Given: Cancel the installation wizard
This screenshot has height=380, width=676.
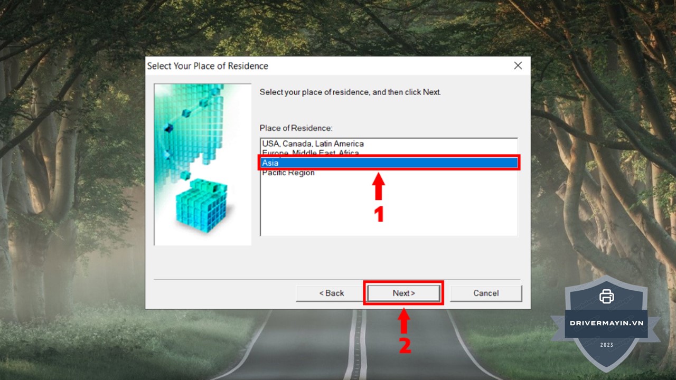Looking at the screenshot, I should point(486,293).
